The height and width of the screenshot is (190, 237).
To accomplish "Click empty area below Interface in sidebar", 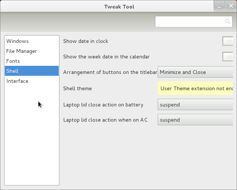I will tap(32, 140).
